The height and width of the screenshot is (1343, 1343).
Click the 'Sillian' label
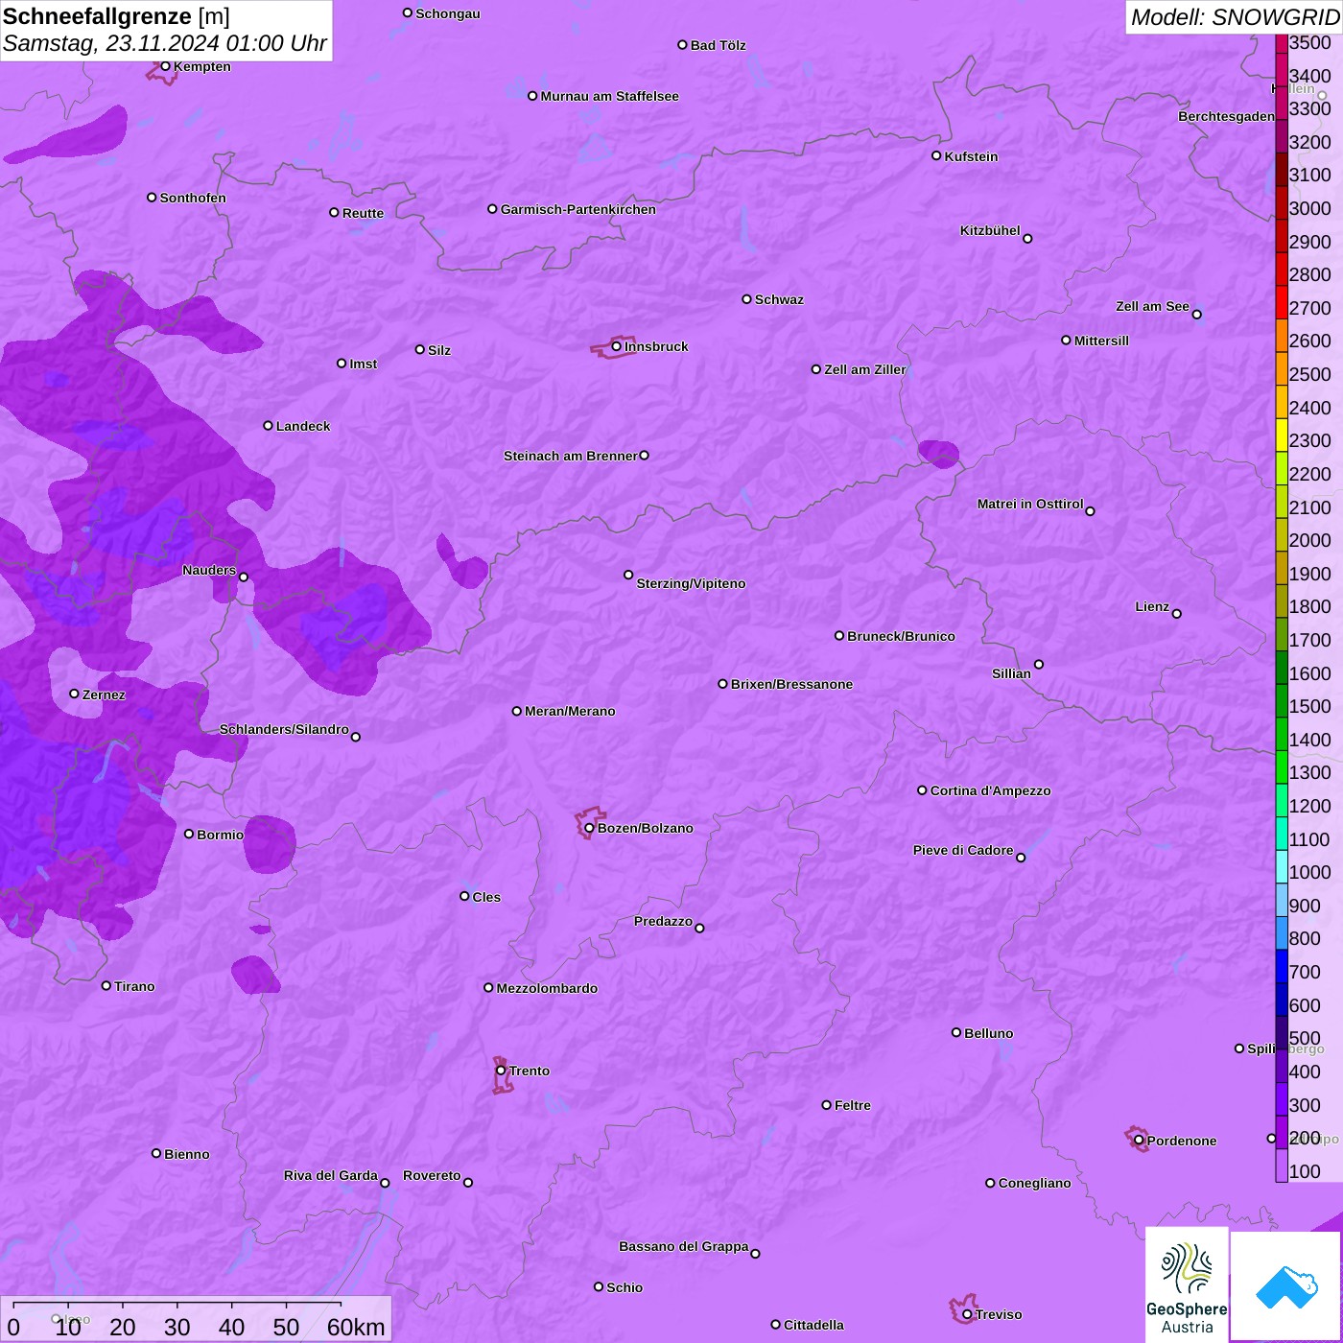coord(1011,673)
